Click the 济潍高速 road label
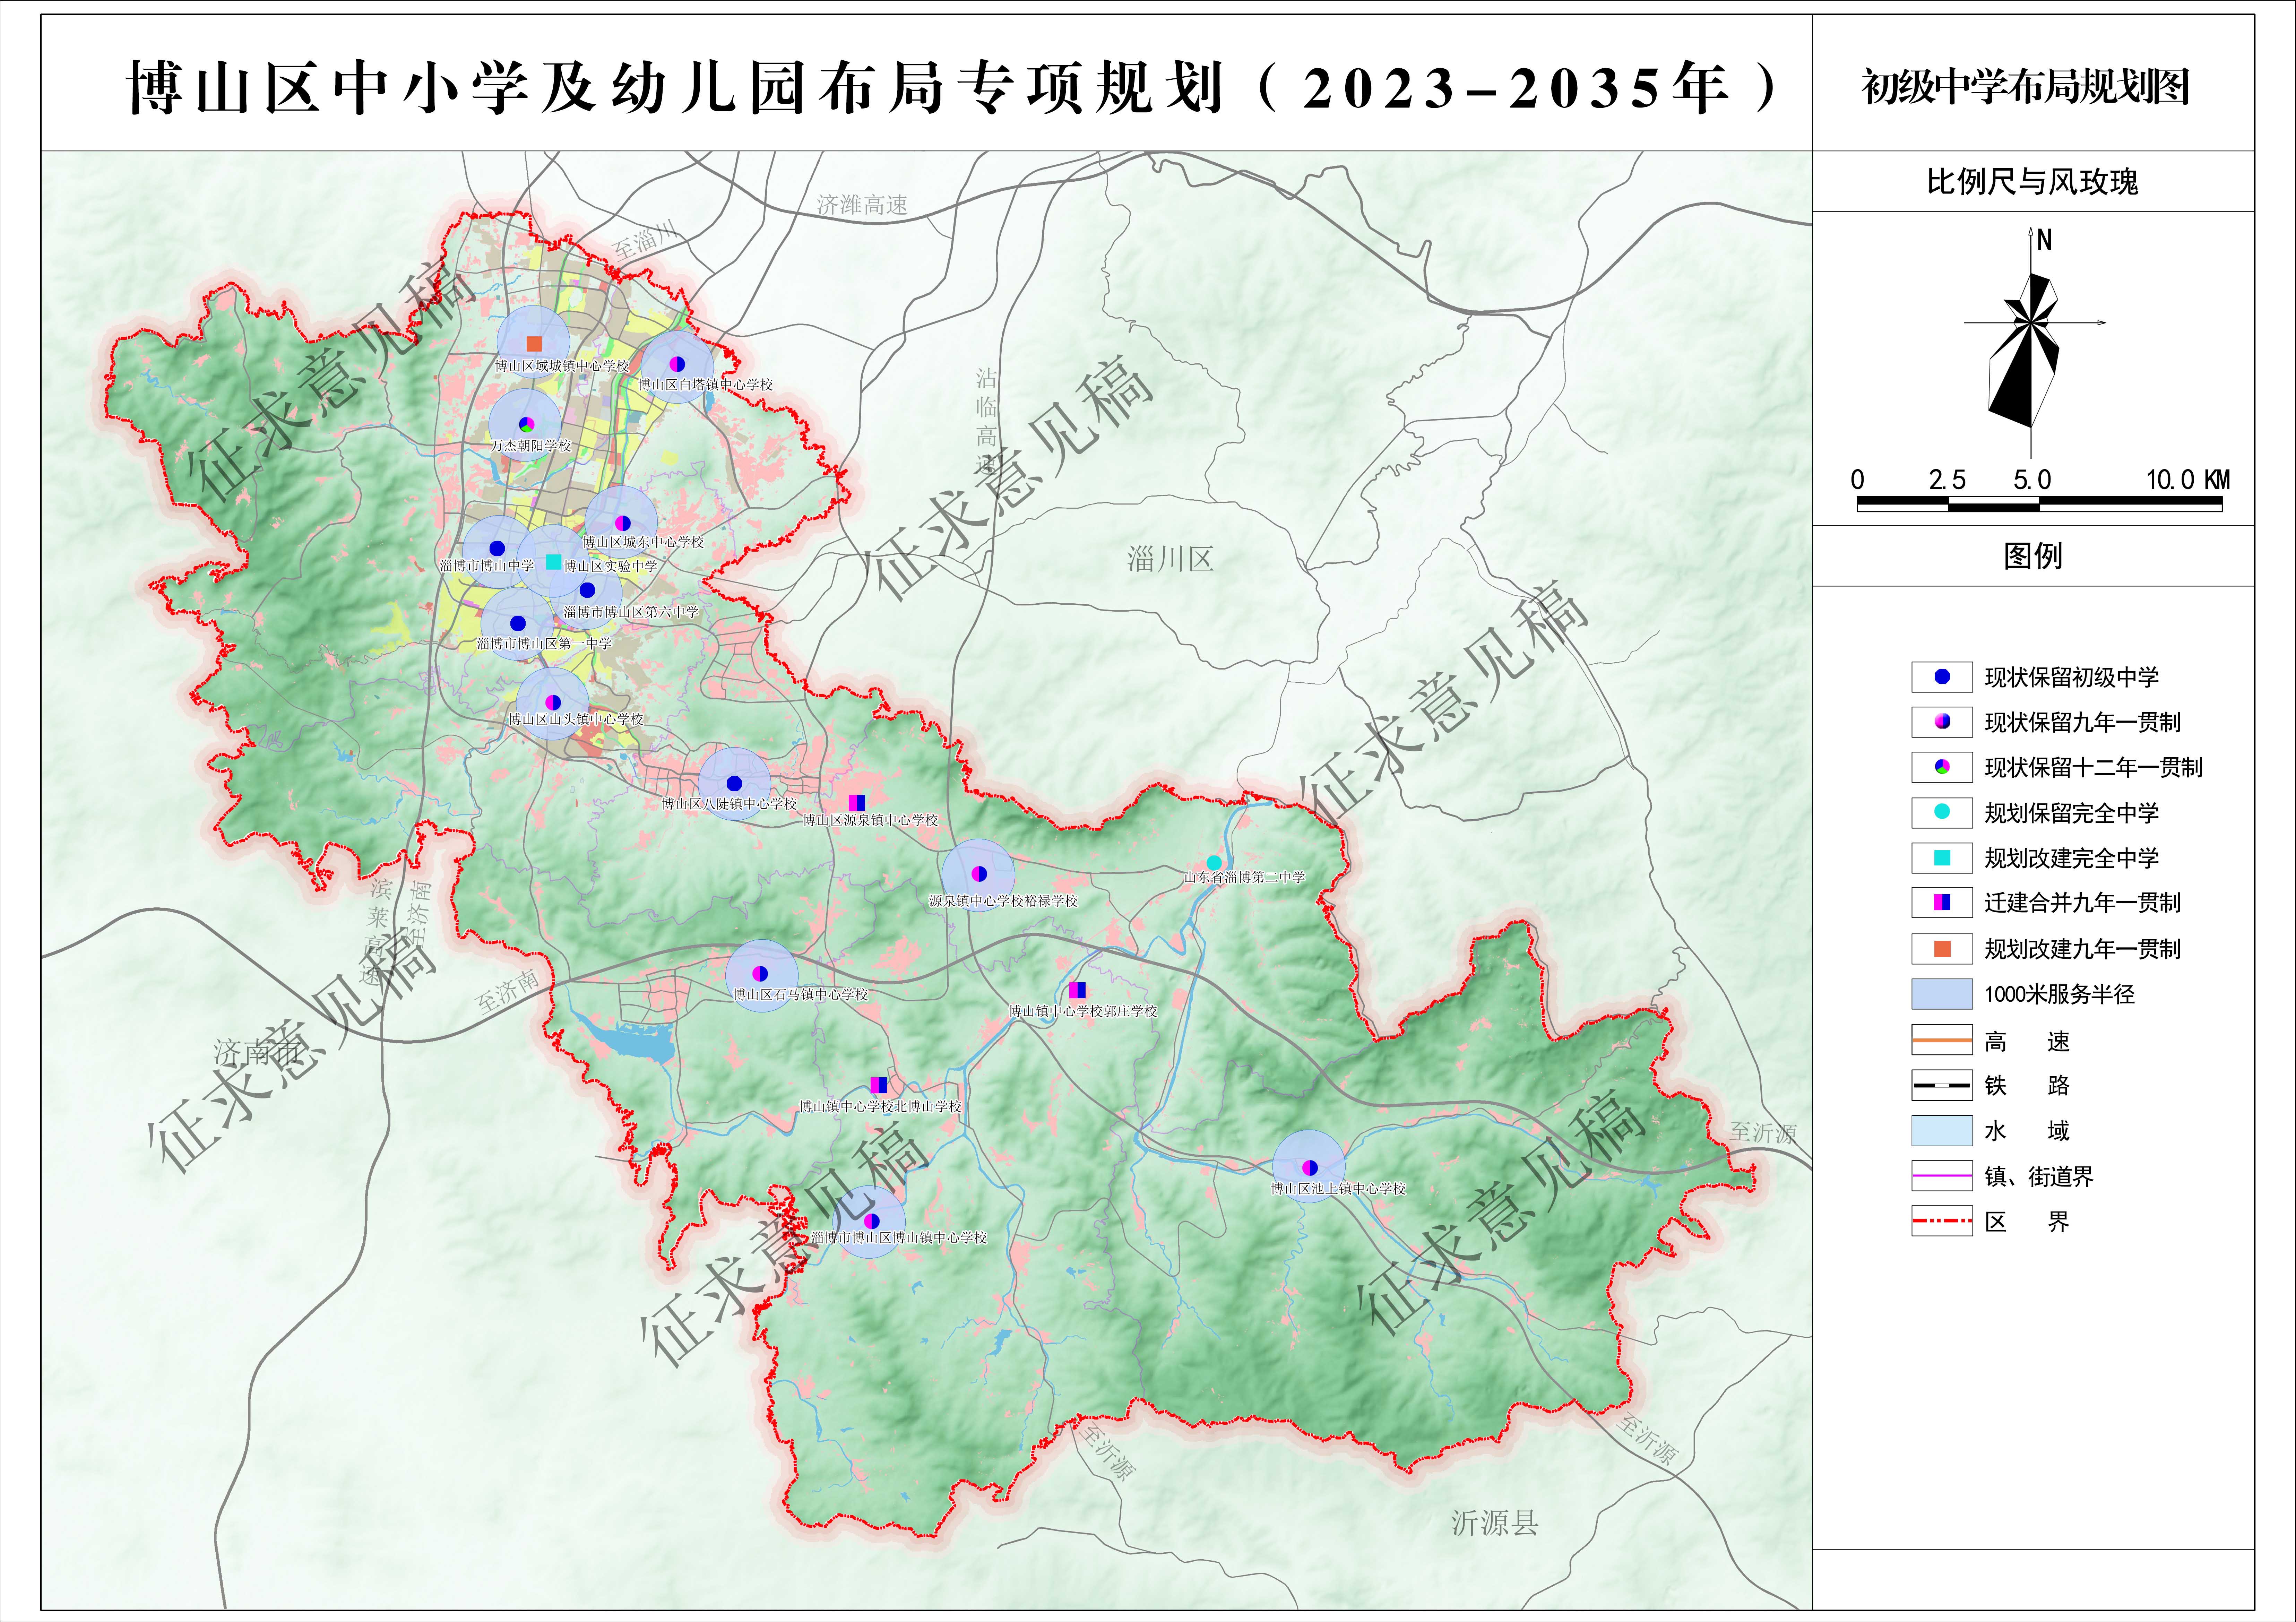 tap(862, 205)
